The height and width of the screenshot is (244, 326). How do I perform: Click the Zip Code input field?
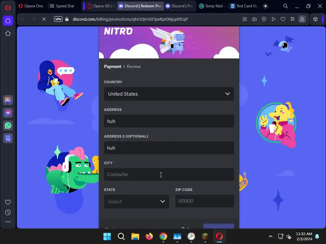[205, 201]
